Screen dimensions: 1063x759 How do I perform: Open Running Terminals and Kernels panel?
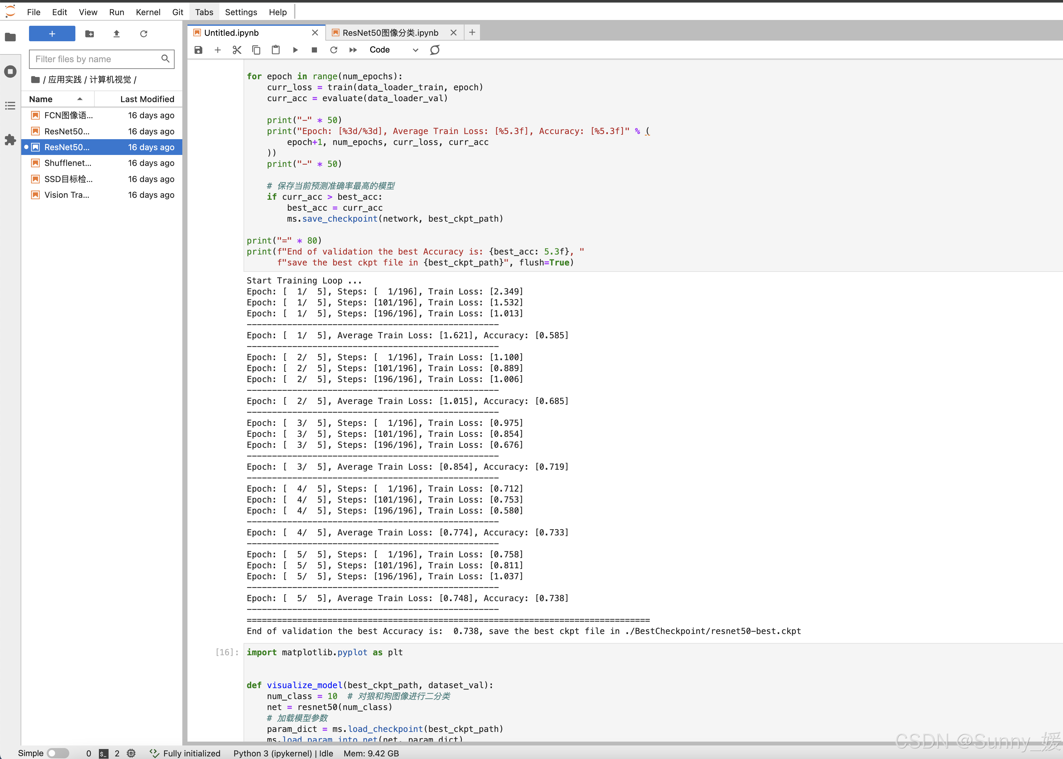pyautogui.click(x=10, y=72)
